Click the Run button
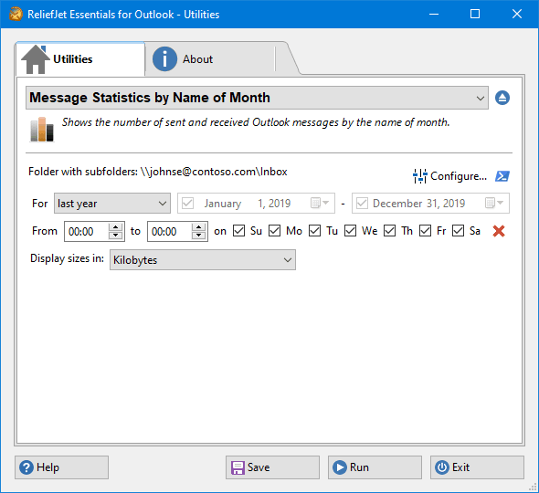 coord(375,467)
